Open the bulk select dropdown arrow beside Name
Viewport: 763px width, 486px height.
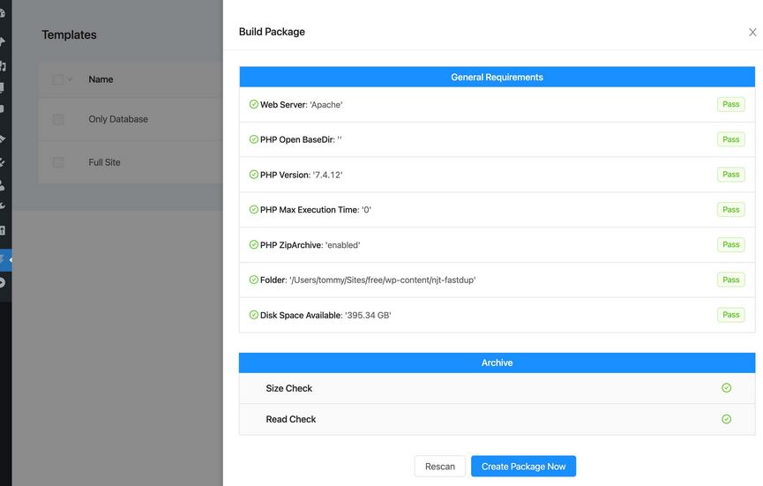point(70,79)
